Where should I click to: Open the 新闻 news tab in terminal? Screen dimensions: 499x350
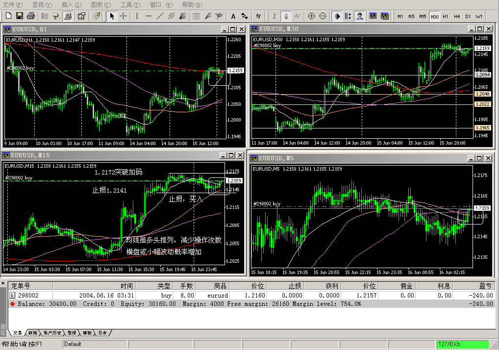click(x=32, y=333)
